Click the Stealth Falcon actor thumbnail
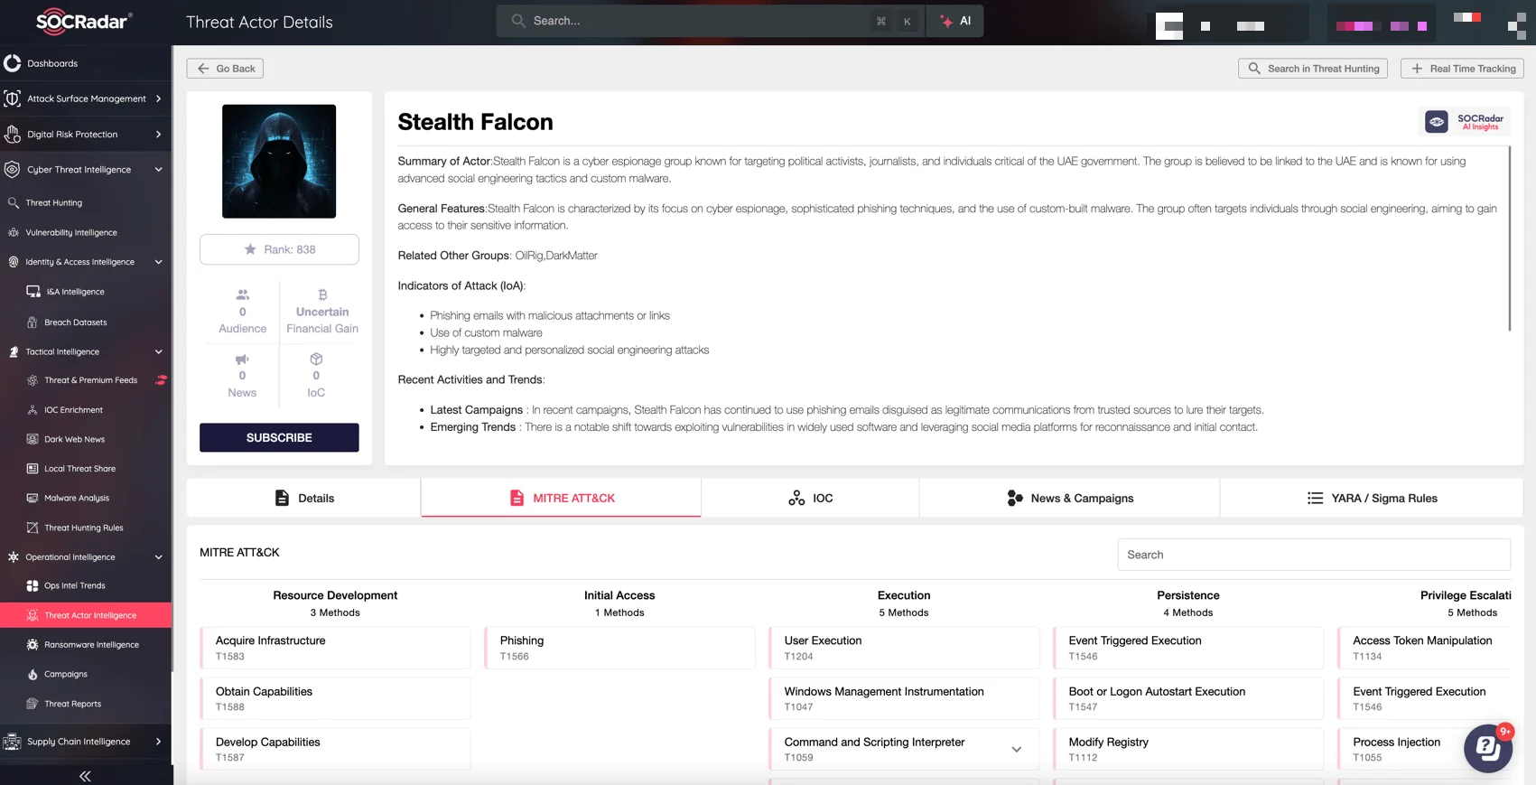 coord(279,161)
